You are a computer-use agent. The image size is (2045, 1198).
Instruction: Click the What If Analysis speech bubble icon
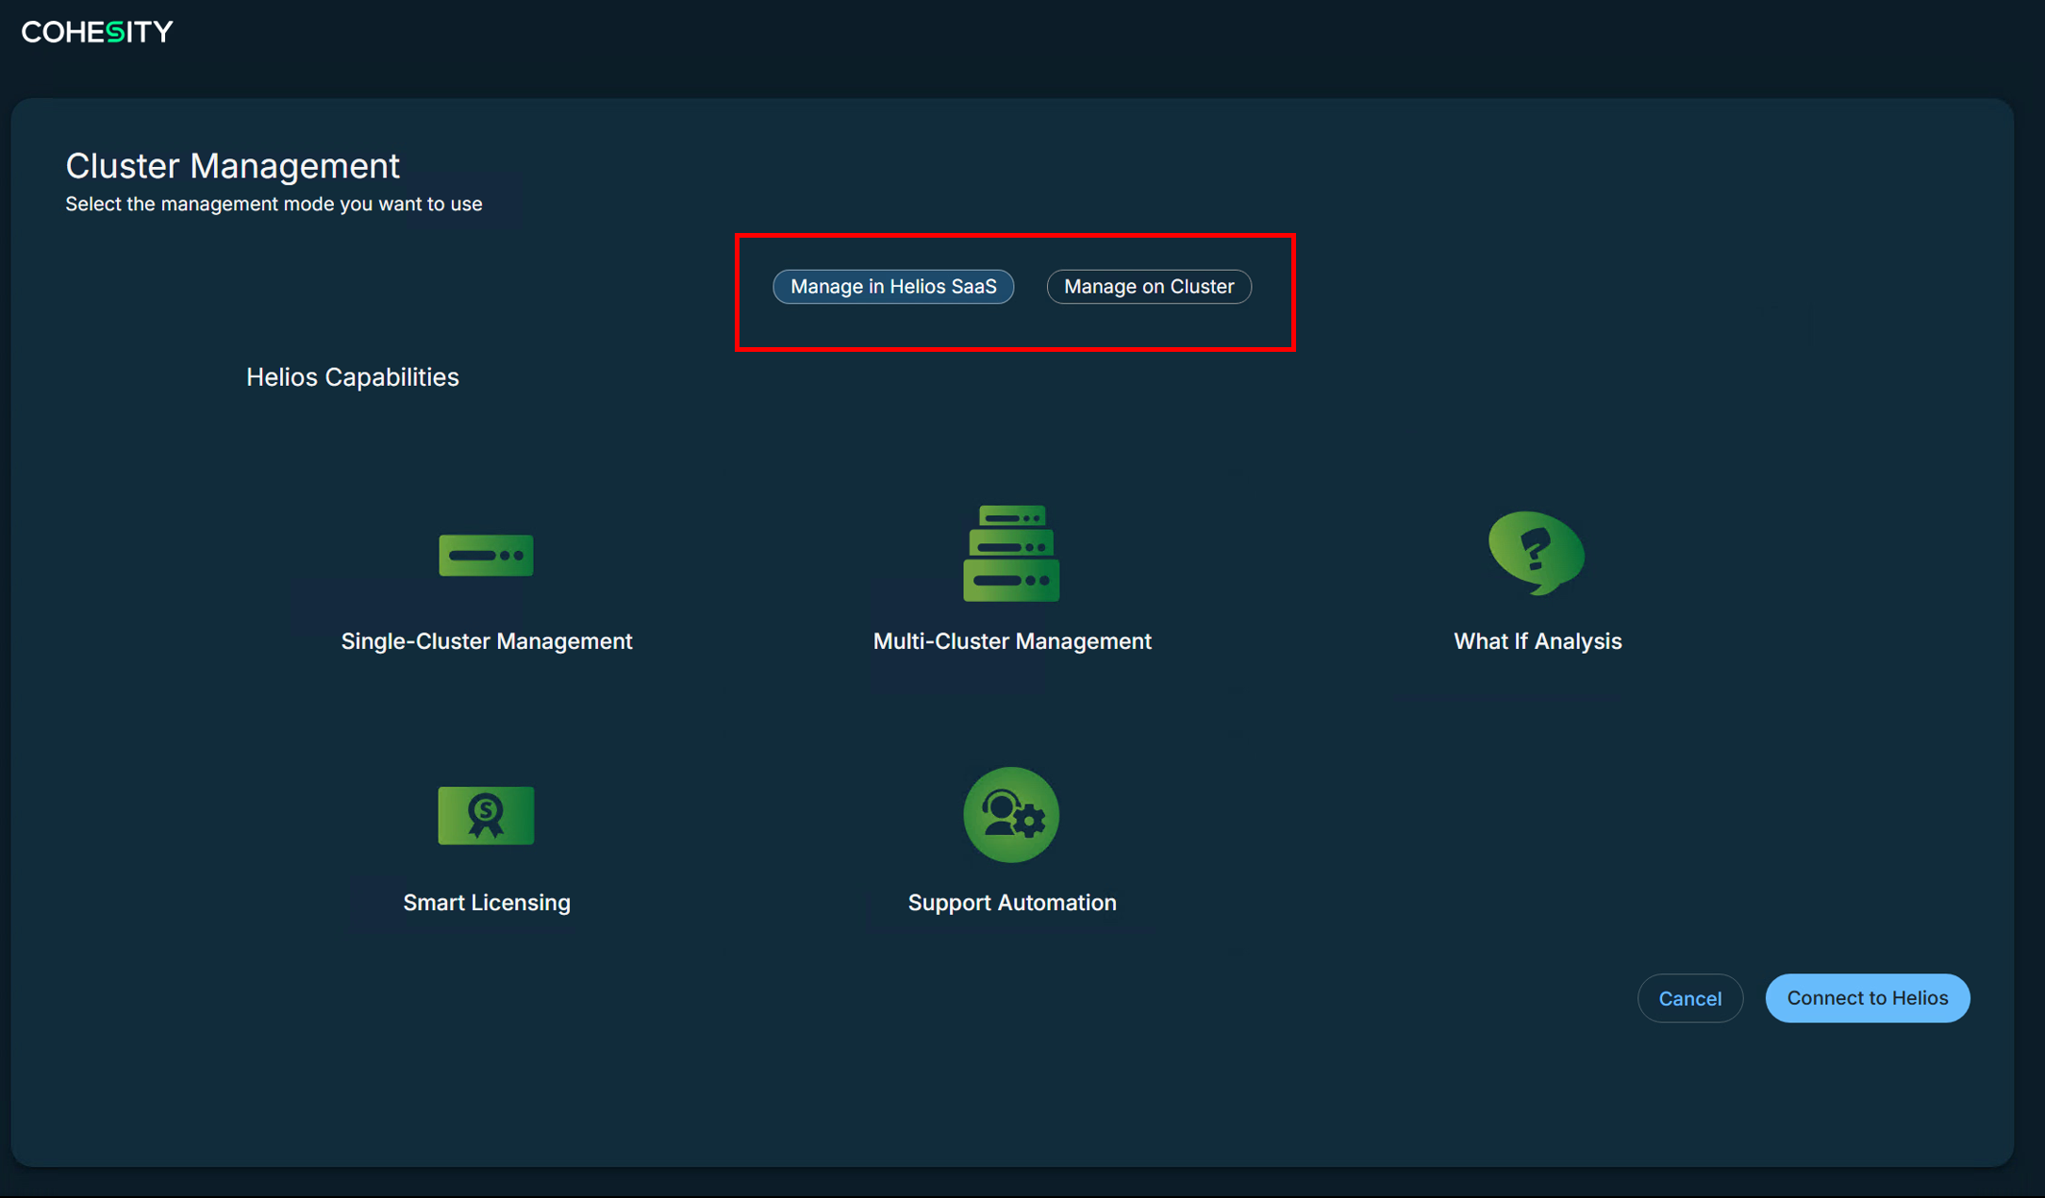(1537, 554)
